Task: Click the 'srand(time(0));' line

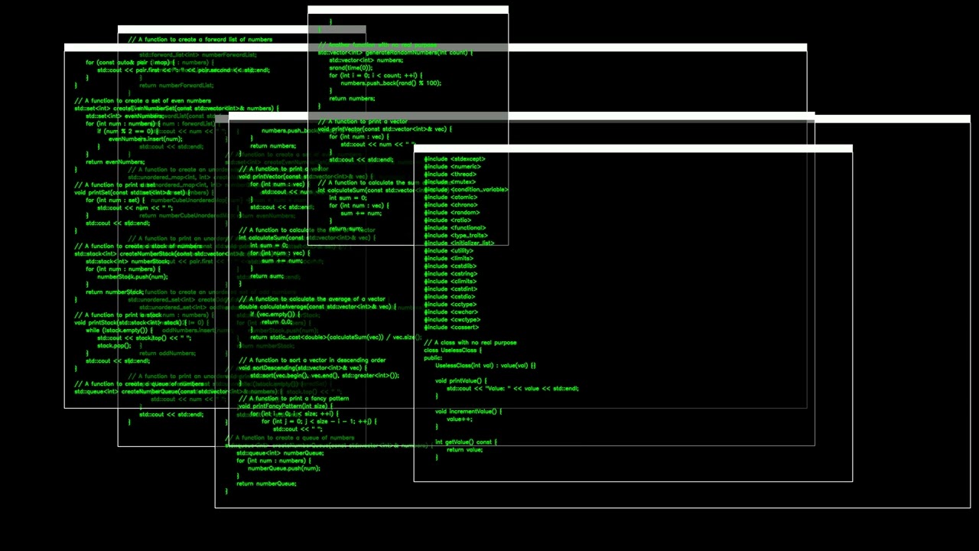Action: (x=351, y=67)
